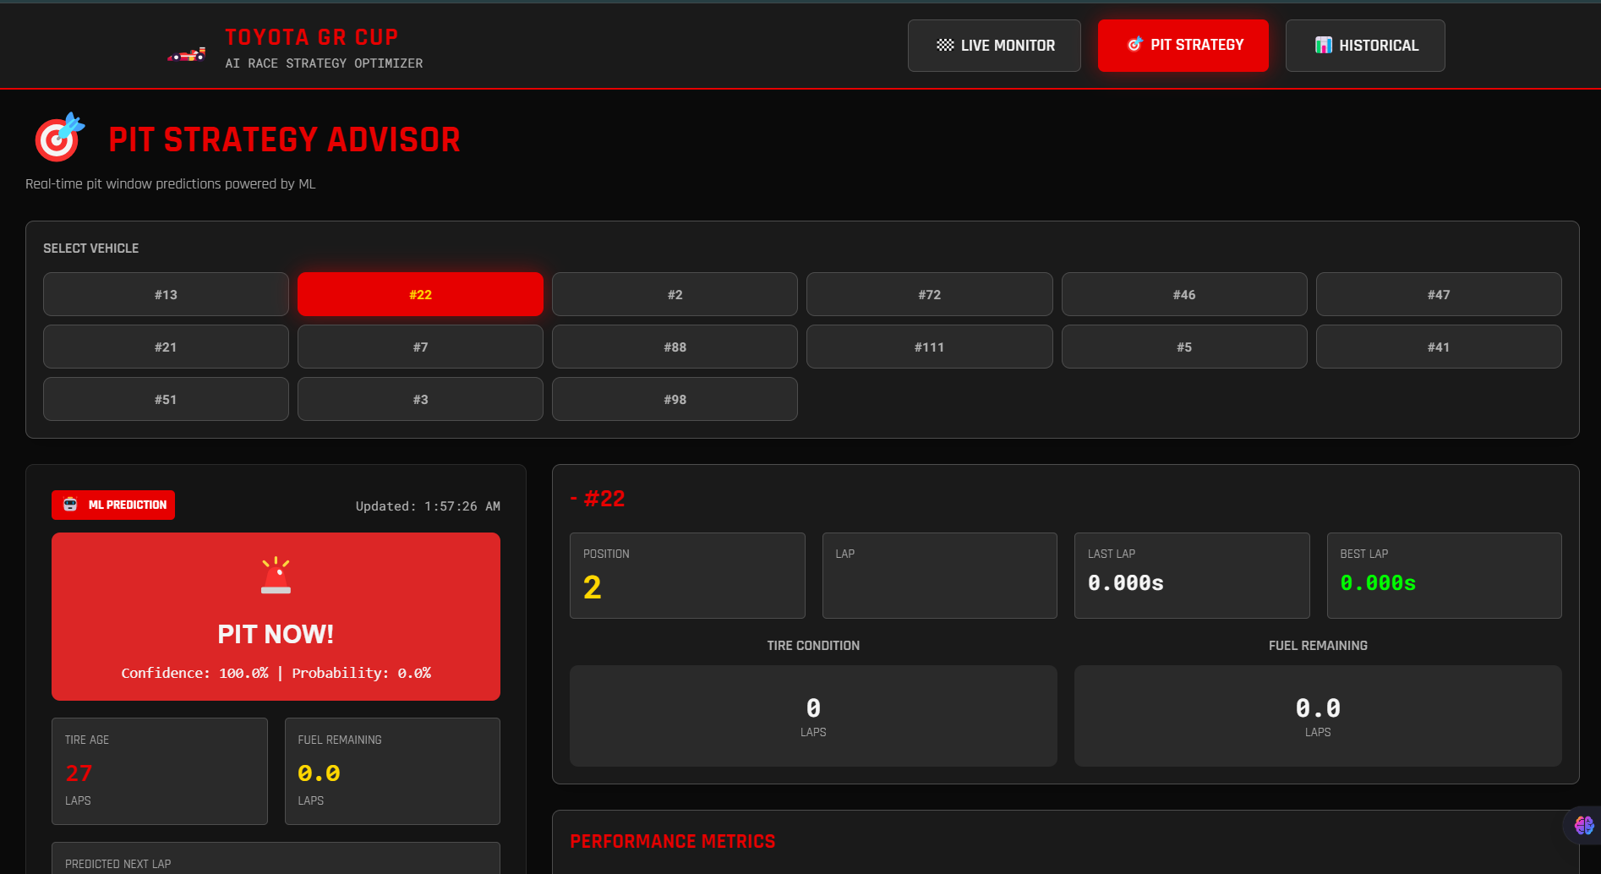Viewport: 1601px width, 874px height.
Task: Select vehicle #13
Action: 166,294
